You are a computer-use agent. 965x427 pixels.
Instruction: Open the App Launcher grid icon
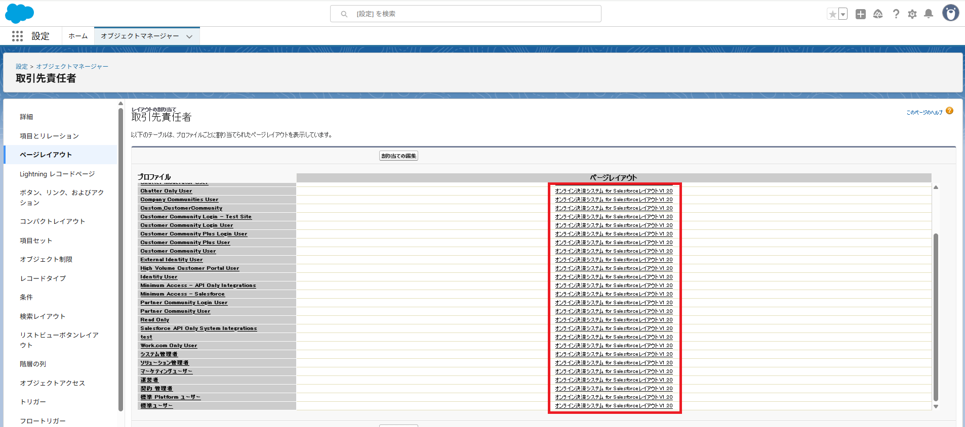tap(17, 36)
